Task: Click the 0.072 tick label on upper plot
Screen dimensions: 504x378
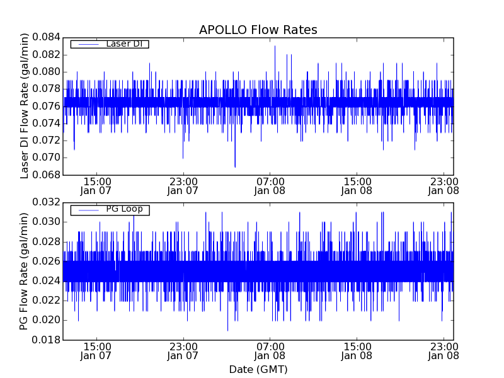Action: coord(46,140)
